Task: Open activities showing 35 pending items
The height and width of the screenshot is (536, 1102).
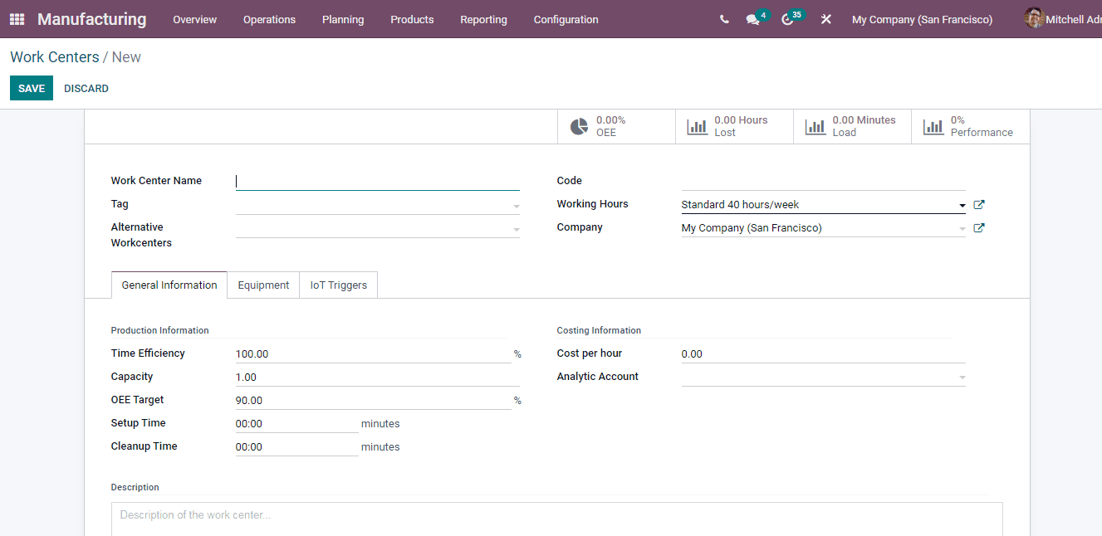Action: (786, 18)
